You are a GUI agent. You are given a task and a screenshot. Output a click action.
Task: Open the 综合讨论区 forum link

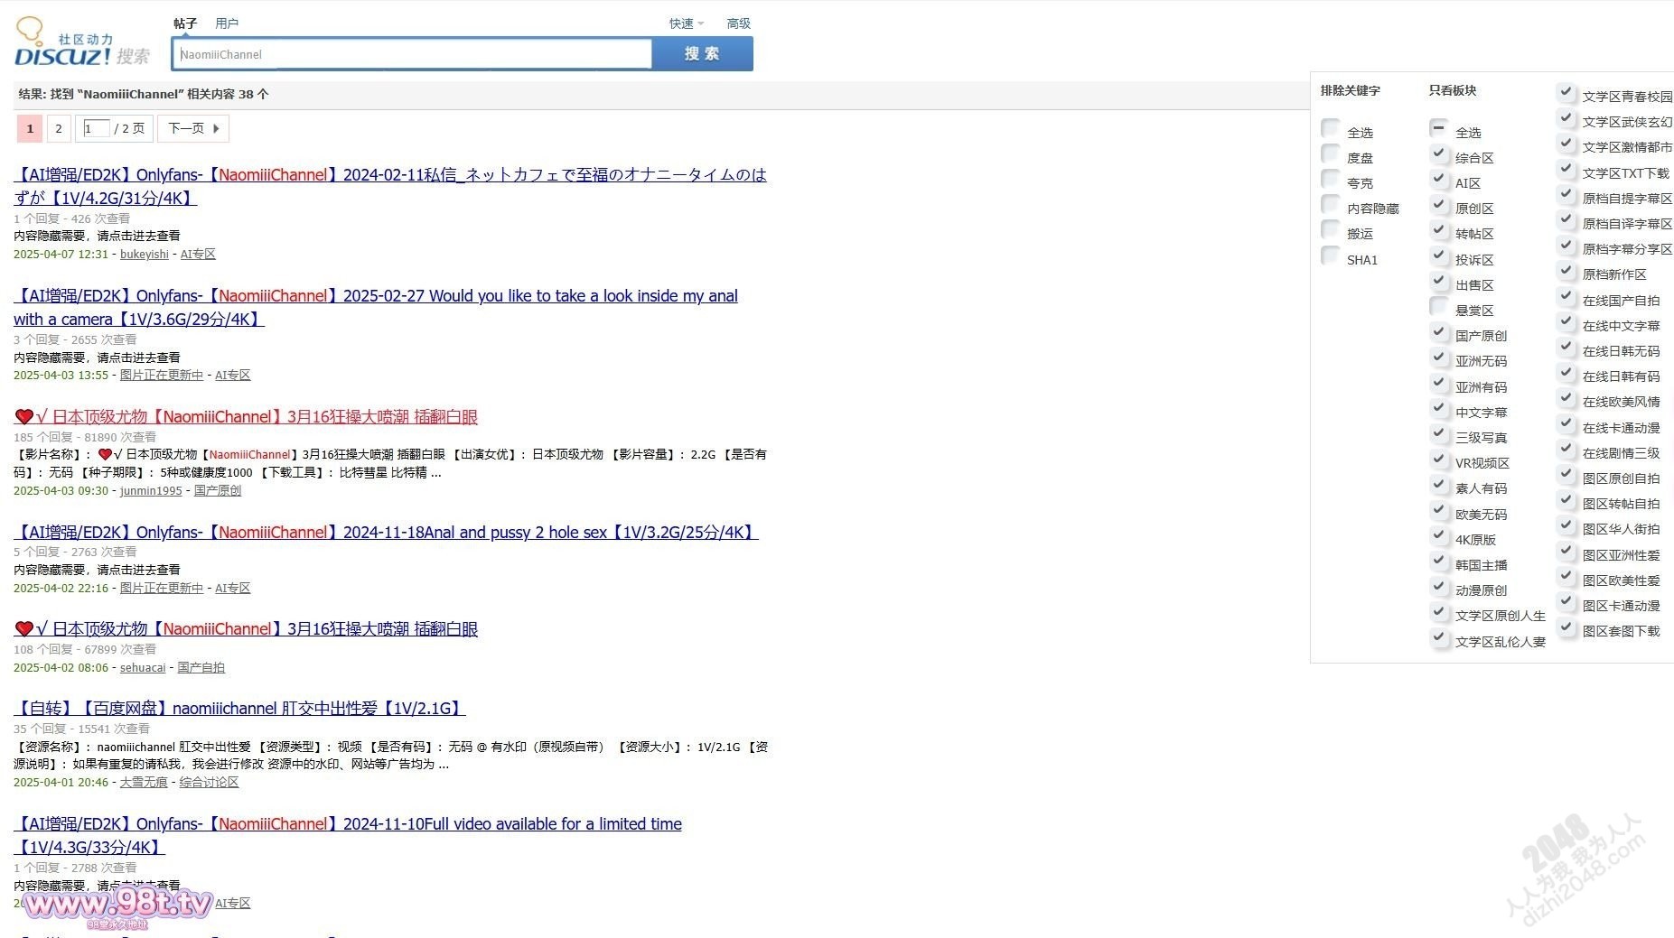(209, 783)
